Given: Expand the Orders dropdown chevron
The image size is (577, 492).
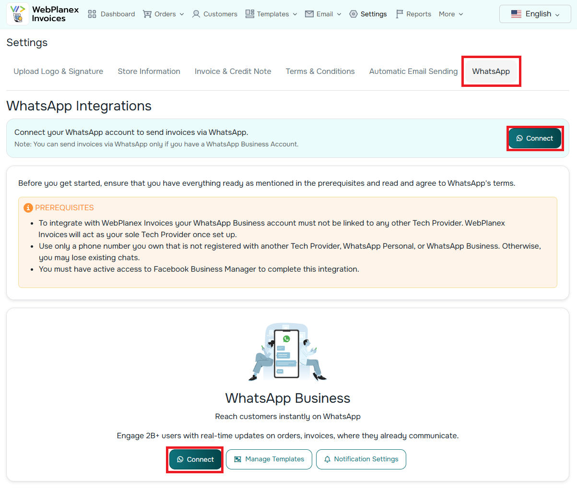Looking at the screenshot, I should (182, 14).
